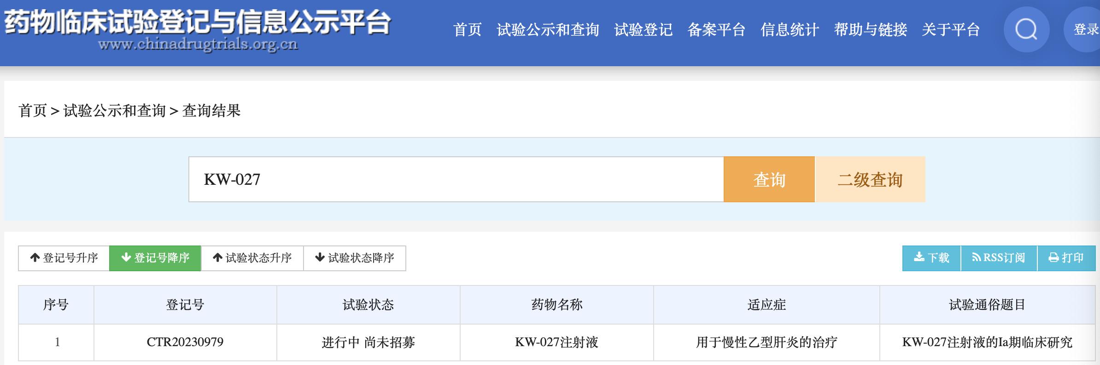Open 关于平台 navigation menu

(x=951, y=30)
